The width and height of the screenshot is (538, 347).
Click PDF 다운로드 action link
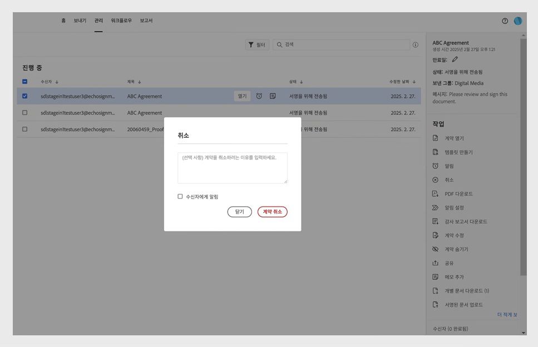(x=459, y=194)
